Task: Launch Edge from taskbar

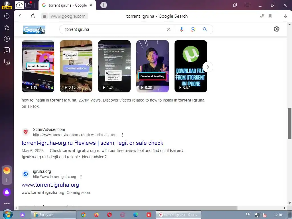Action: click(x=136, y=215)
